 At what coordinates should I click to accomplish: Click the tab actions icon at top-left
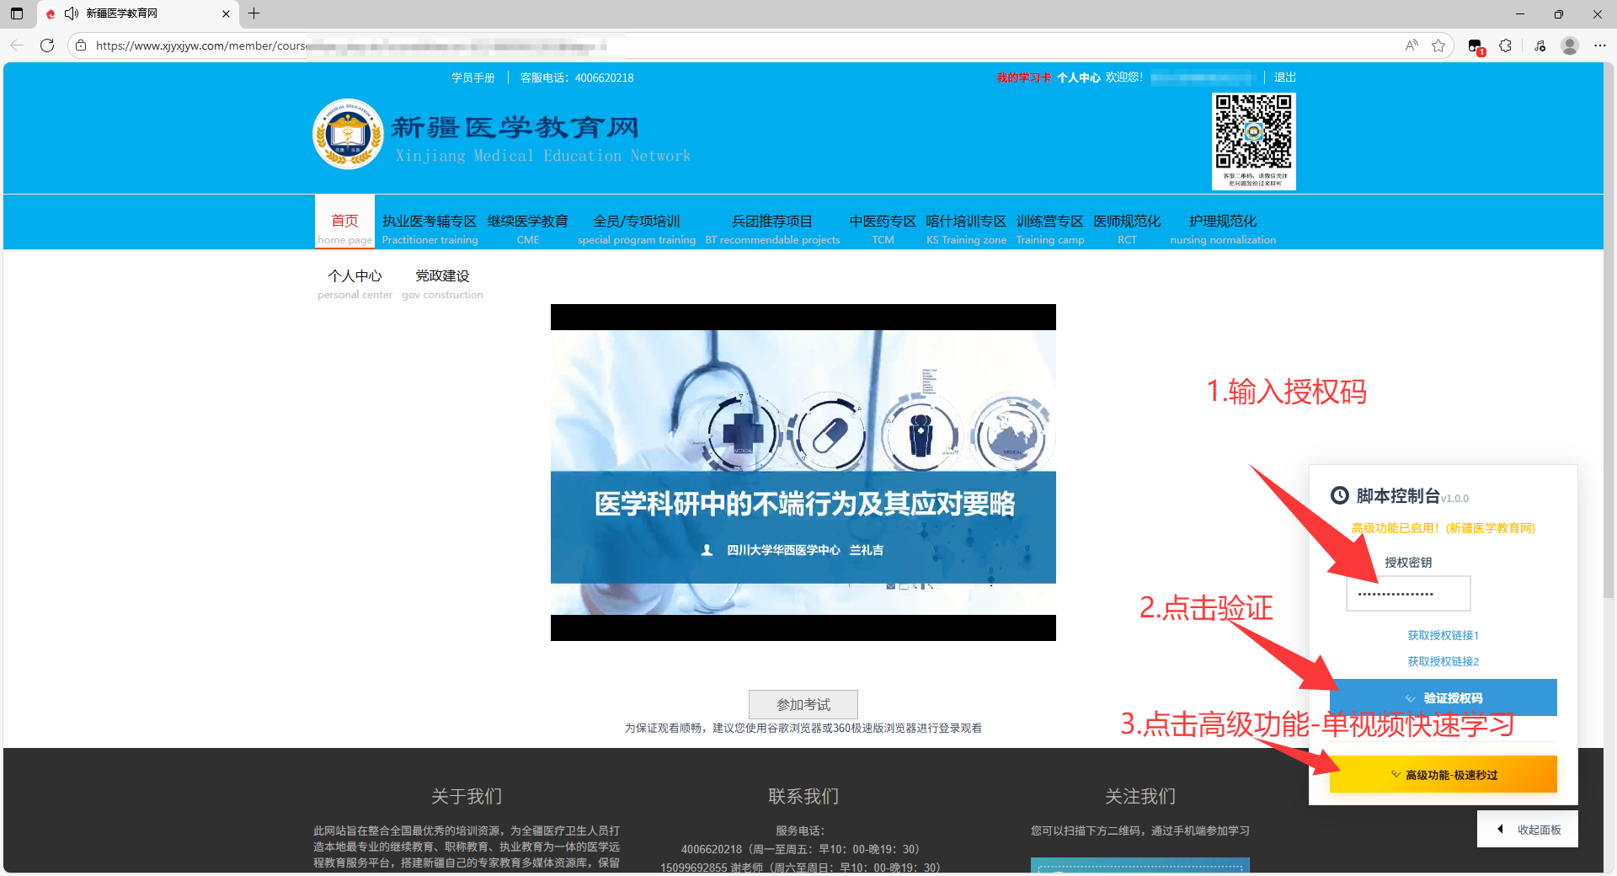point(17,13)
